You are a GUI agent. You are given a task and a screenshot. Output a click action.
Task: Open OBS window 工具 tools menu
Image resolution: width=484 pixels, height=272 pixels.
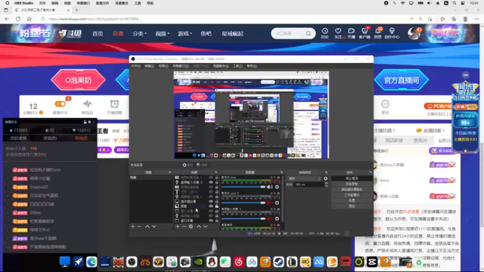click(x=238, y=66)
